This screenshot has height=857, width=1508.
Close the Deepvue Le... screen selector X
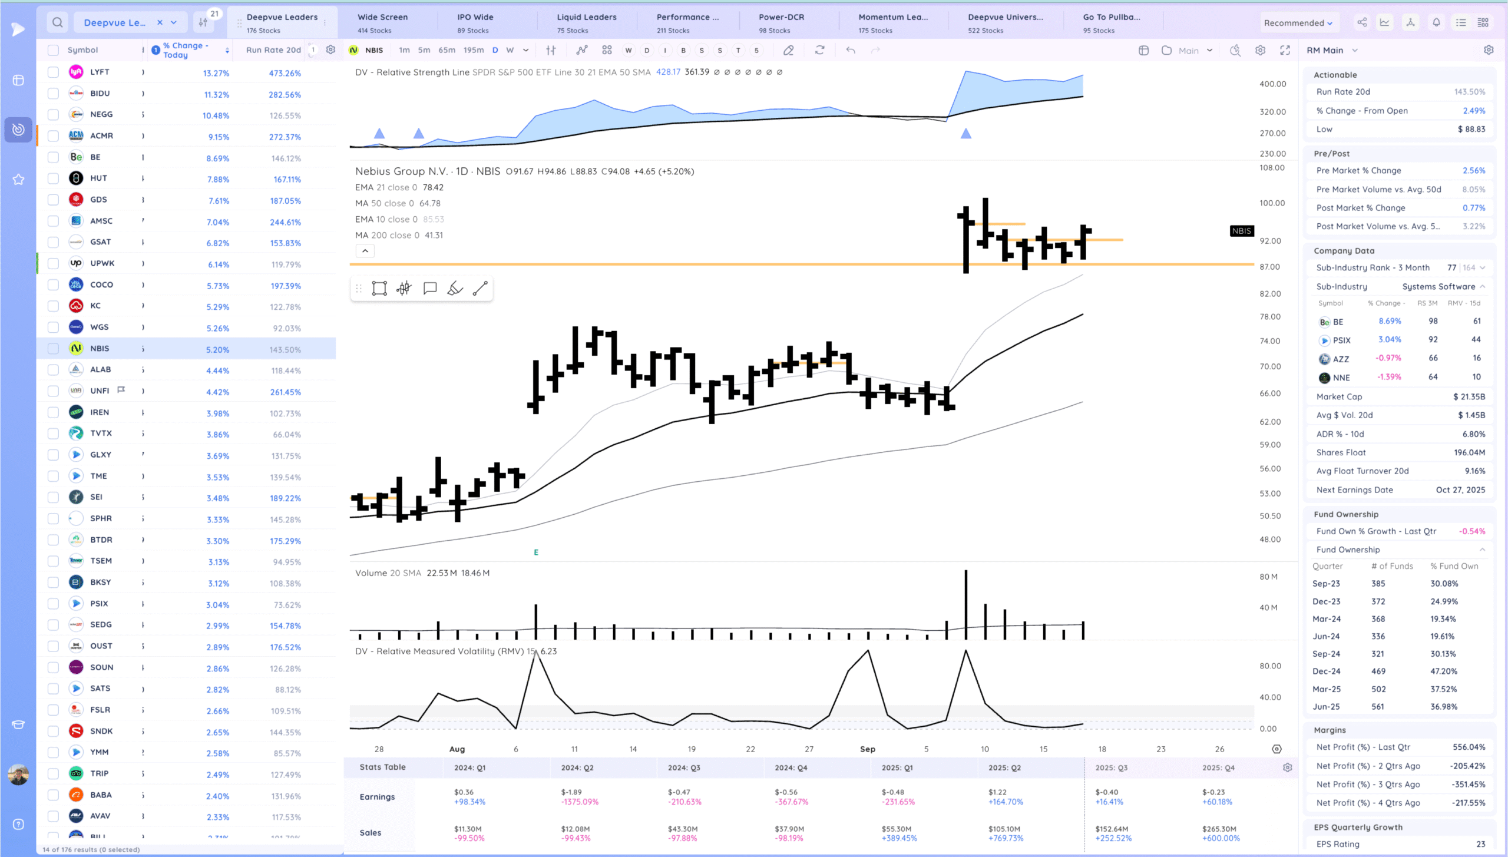(x=160, y=22)
